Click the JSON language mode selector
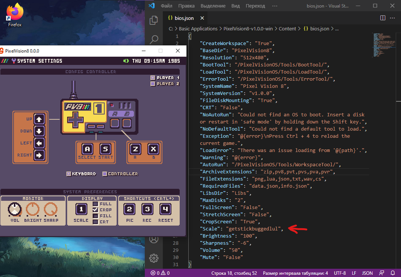 point(367,273)
